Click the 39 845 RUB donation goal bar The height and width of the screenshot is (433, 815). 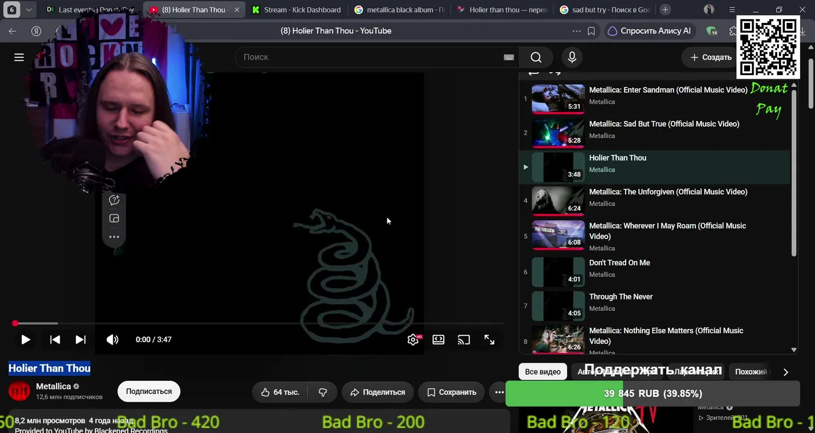[653, 394]
